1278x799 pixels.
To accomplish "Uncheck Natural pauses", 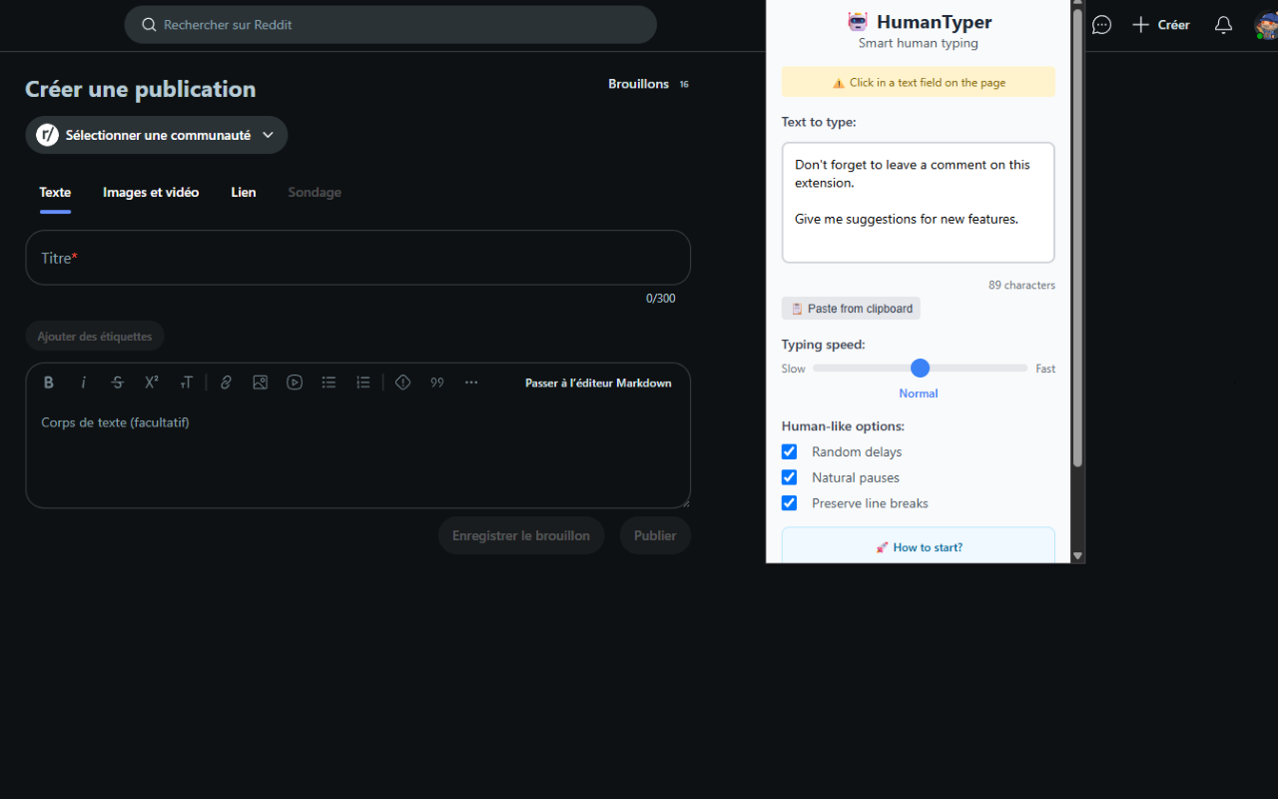I will click(x=789, y=477).
